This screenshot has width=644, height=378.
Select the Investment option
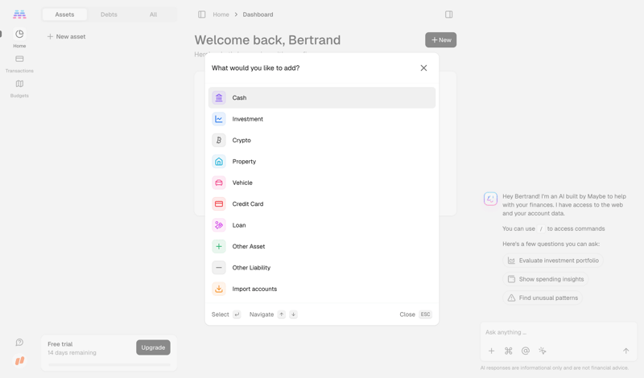pyautogui.click(x=321, y=119)
